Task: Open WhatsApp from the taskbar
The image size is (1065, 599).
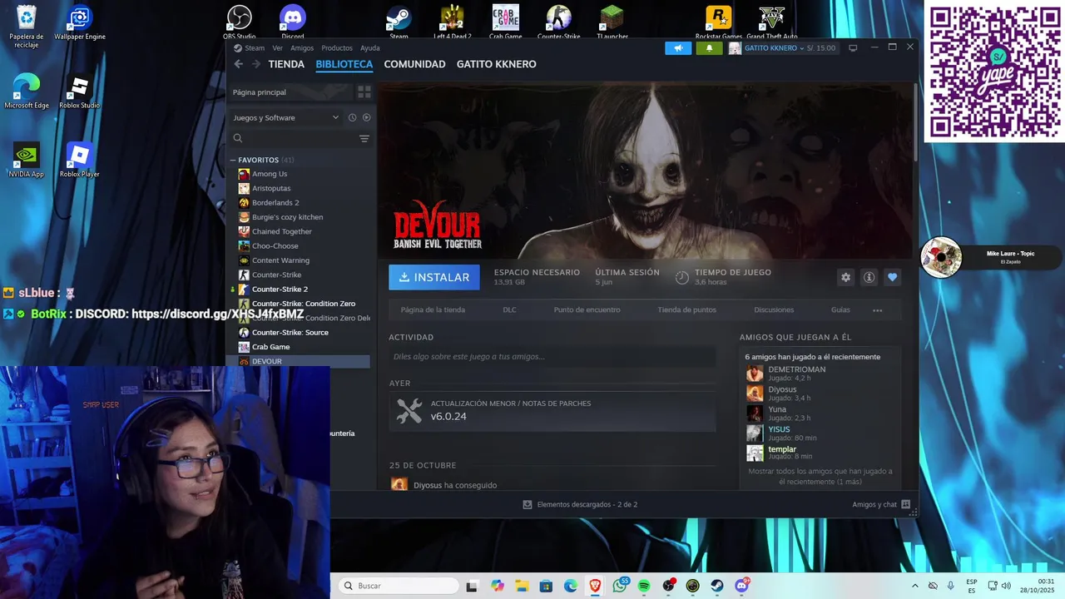Action: point(620,586)
